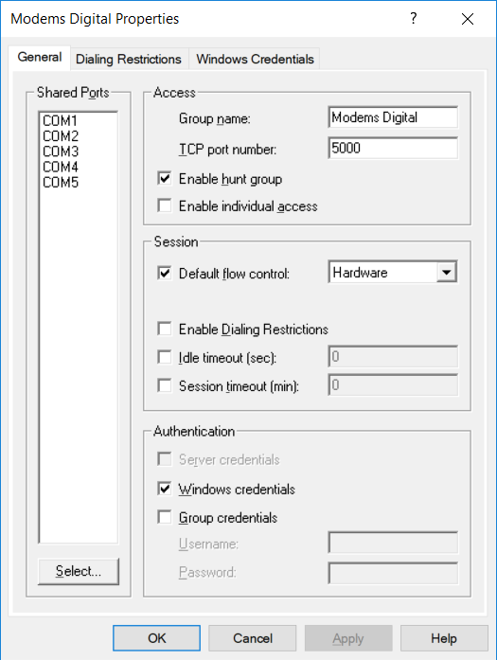Screen dimensions: 497x660
Task: Expand the Hardware flow control dropdown
Action: [x=447, y=273]
